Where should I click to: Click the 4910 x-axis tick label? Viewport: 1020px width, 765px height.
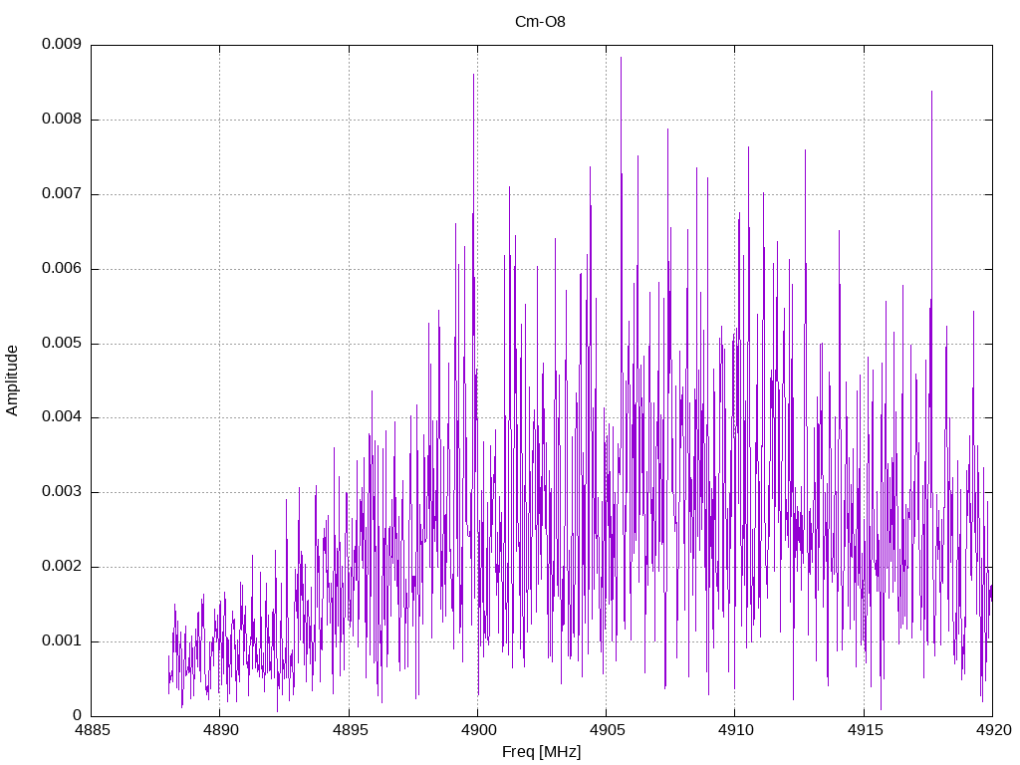click(735, 730)
